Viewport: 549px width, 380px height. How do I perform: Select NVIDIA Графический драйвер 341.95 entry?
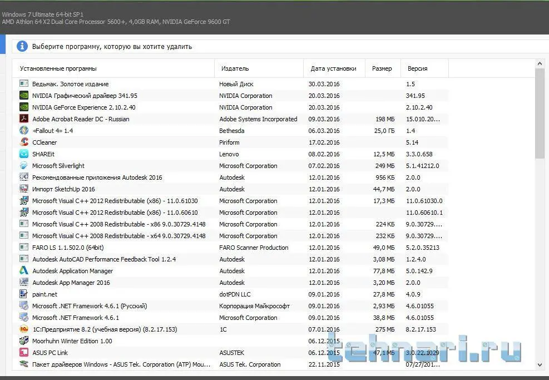[85, 96]
